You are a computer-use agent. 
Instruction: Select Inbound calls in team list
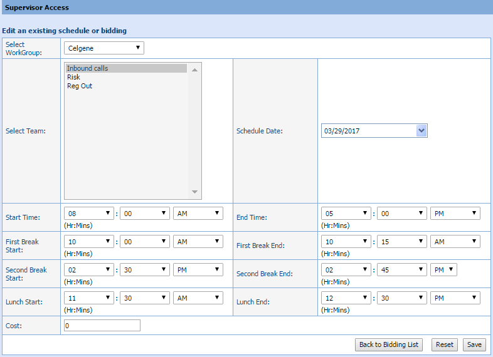[x=88, y=68]
